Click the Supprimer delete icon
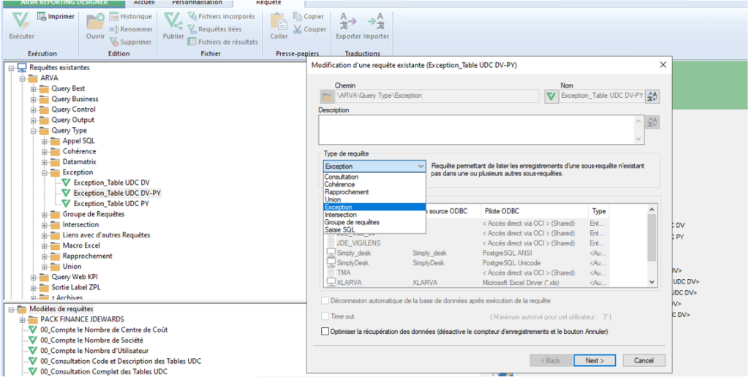This screenshot has width=749, height=377. coord(114,42)
